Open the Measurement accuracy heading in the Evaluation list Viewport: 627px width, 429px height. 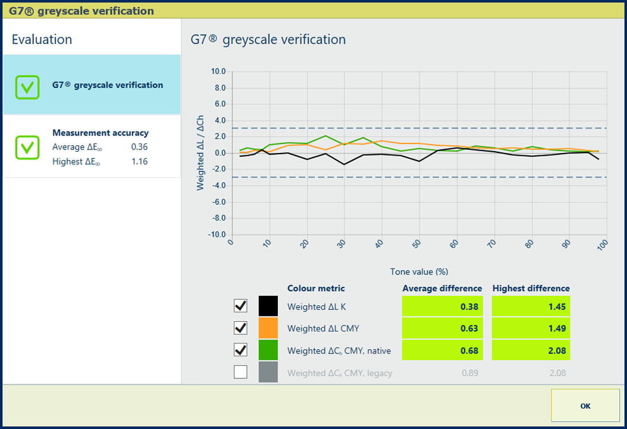[x=101, y=133]
